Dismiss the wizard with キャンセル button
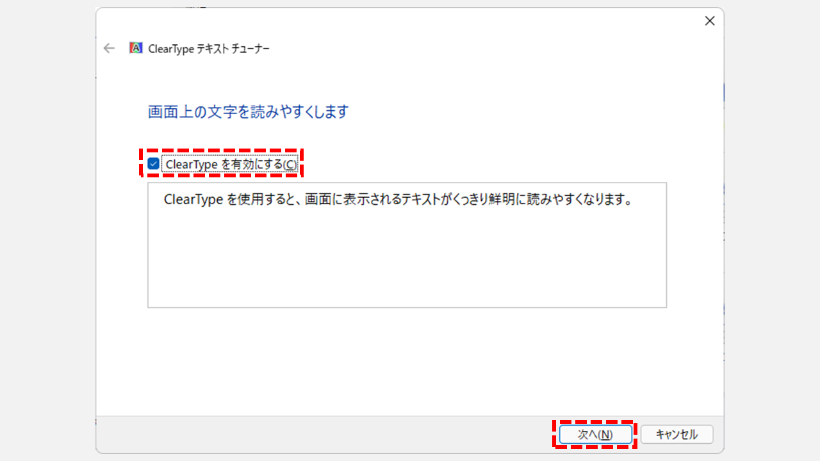 pos(676,434)
